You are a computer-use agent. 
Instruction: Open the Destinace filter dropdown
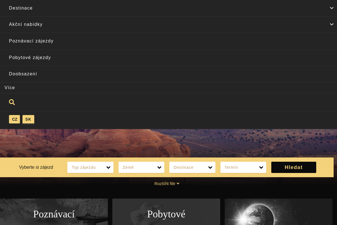(x=192, y=167)
